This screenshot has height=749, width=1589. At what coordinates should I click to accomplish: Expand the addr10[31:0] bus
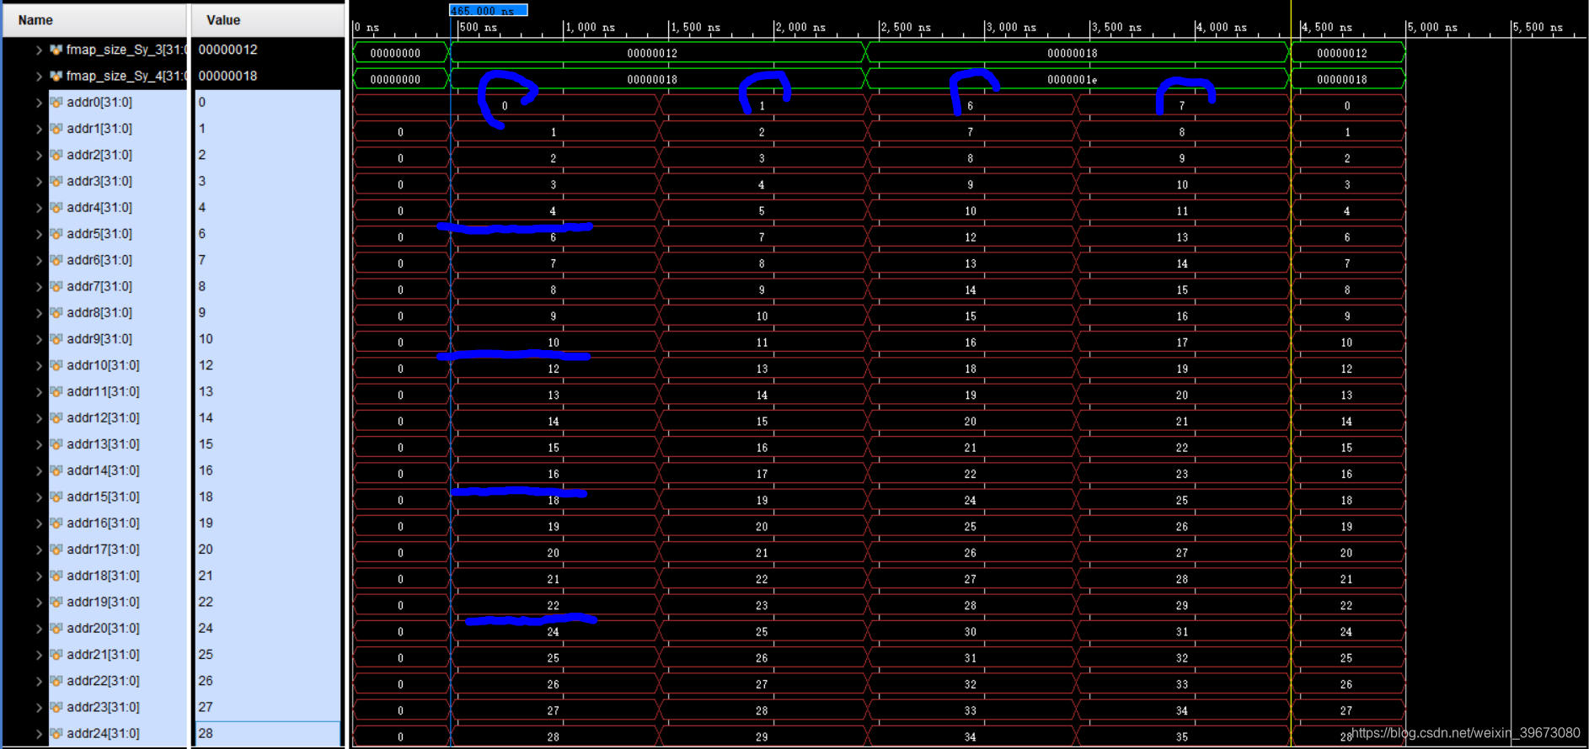(39, 366)
